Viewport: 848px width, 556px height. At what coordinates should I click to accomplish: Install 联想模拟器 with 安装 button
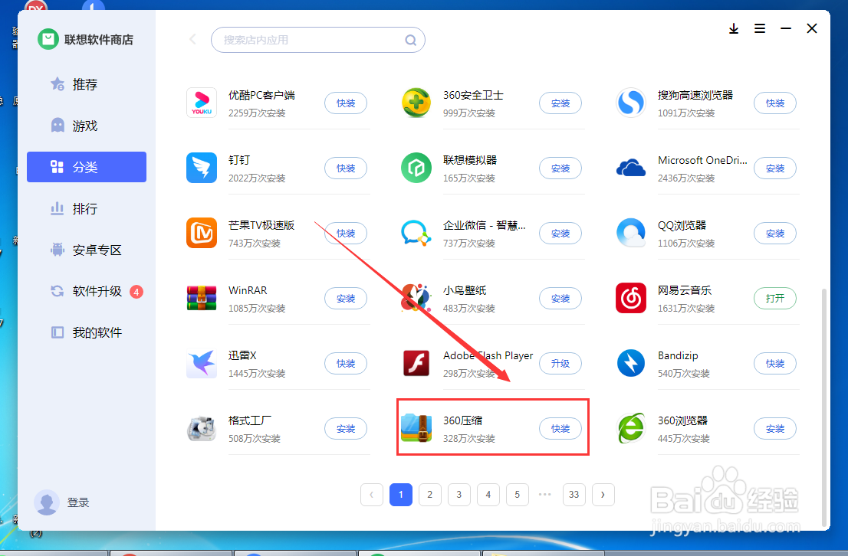pyautogui.click(x=560, y=168)
